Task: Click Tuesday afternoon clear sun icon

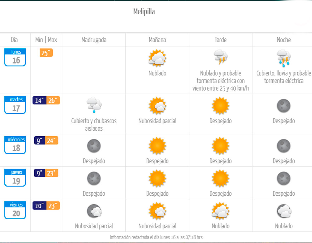Action: pos(221,106)
